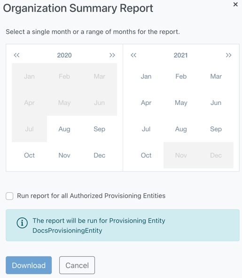
Task: Cancel the report dialog
Action: coord(77,265)
